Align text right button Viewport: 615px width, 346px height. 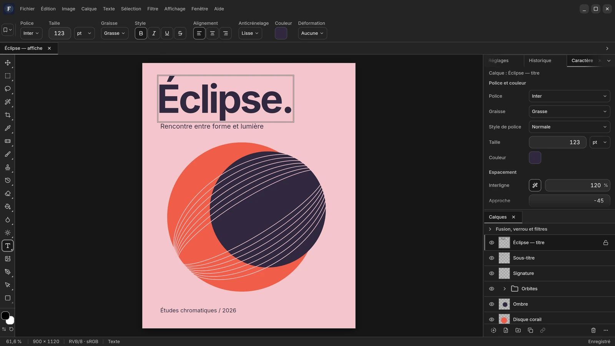(226, 33)
